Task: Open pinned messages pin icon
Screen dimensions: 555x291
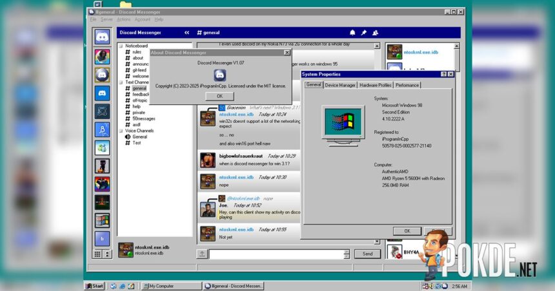Action: tap(364, 33)
